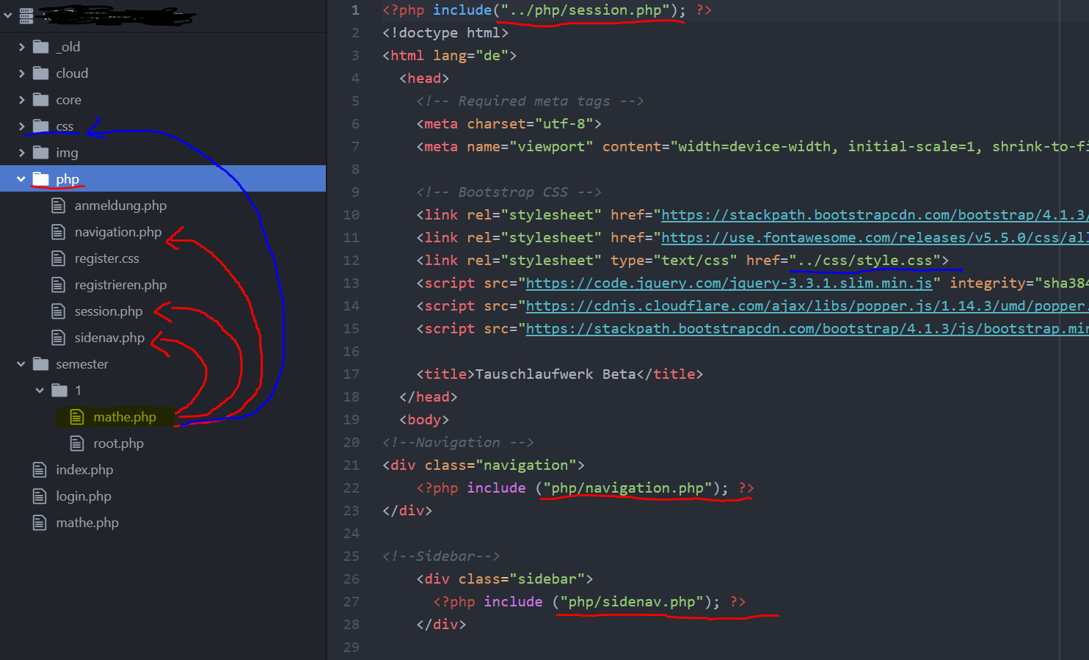The width and height of the screenshot is (1089, 660).
Task: Expand the css folder chevron
Action: pyautogui.click(x=21, y=126)
